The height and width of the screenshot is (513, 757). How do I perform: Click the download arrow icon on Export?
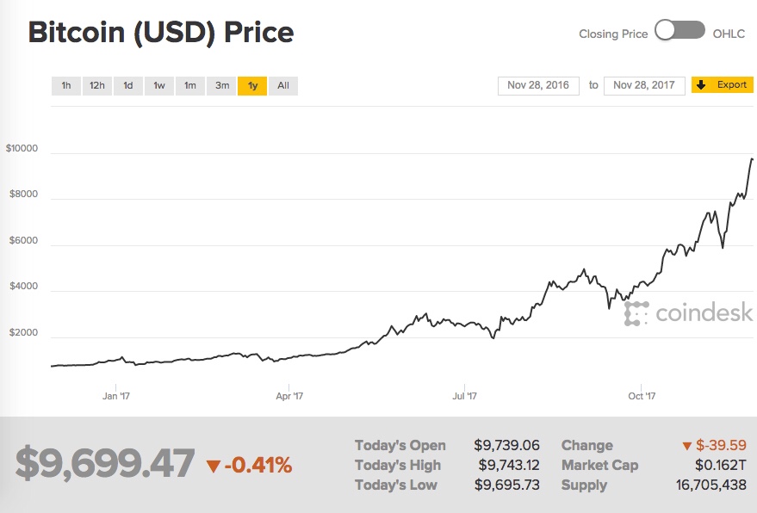tap(701, 85)
